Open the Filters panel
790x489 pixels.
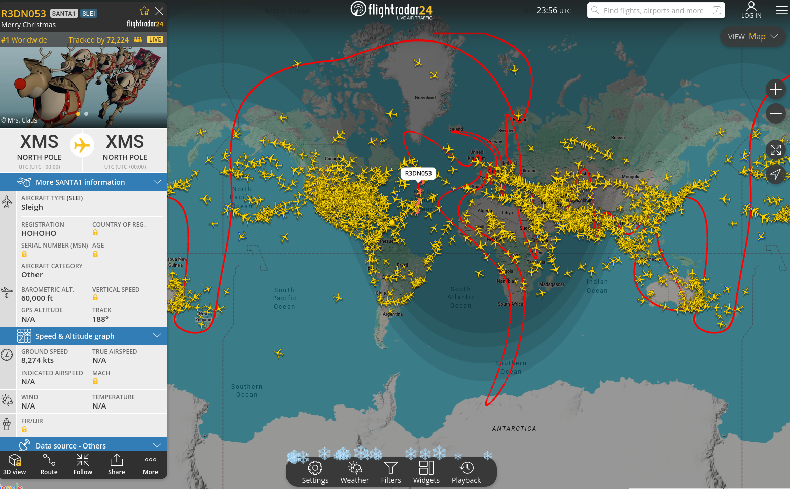pyautogui.click(x=391, y=472)
